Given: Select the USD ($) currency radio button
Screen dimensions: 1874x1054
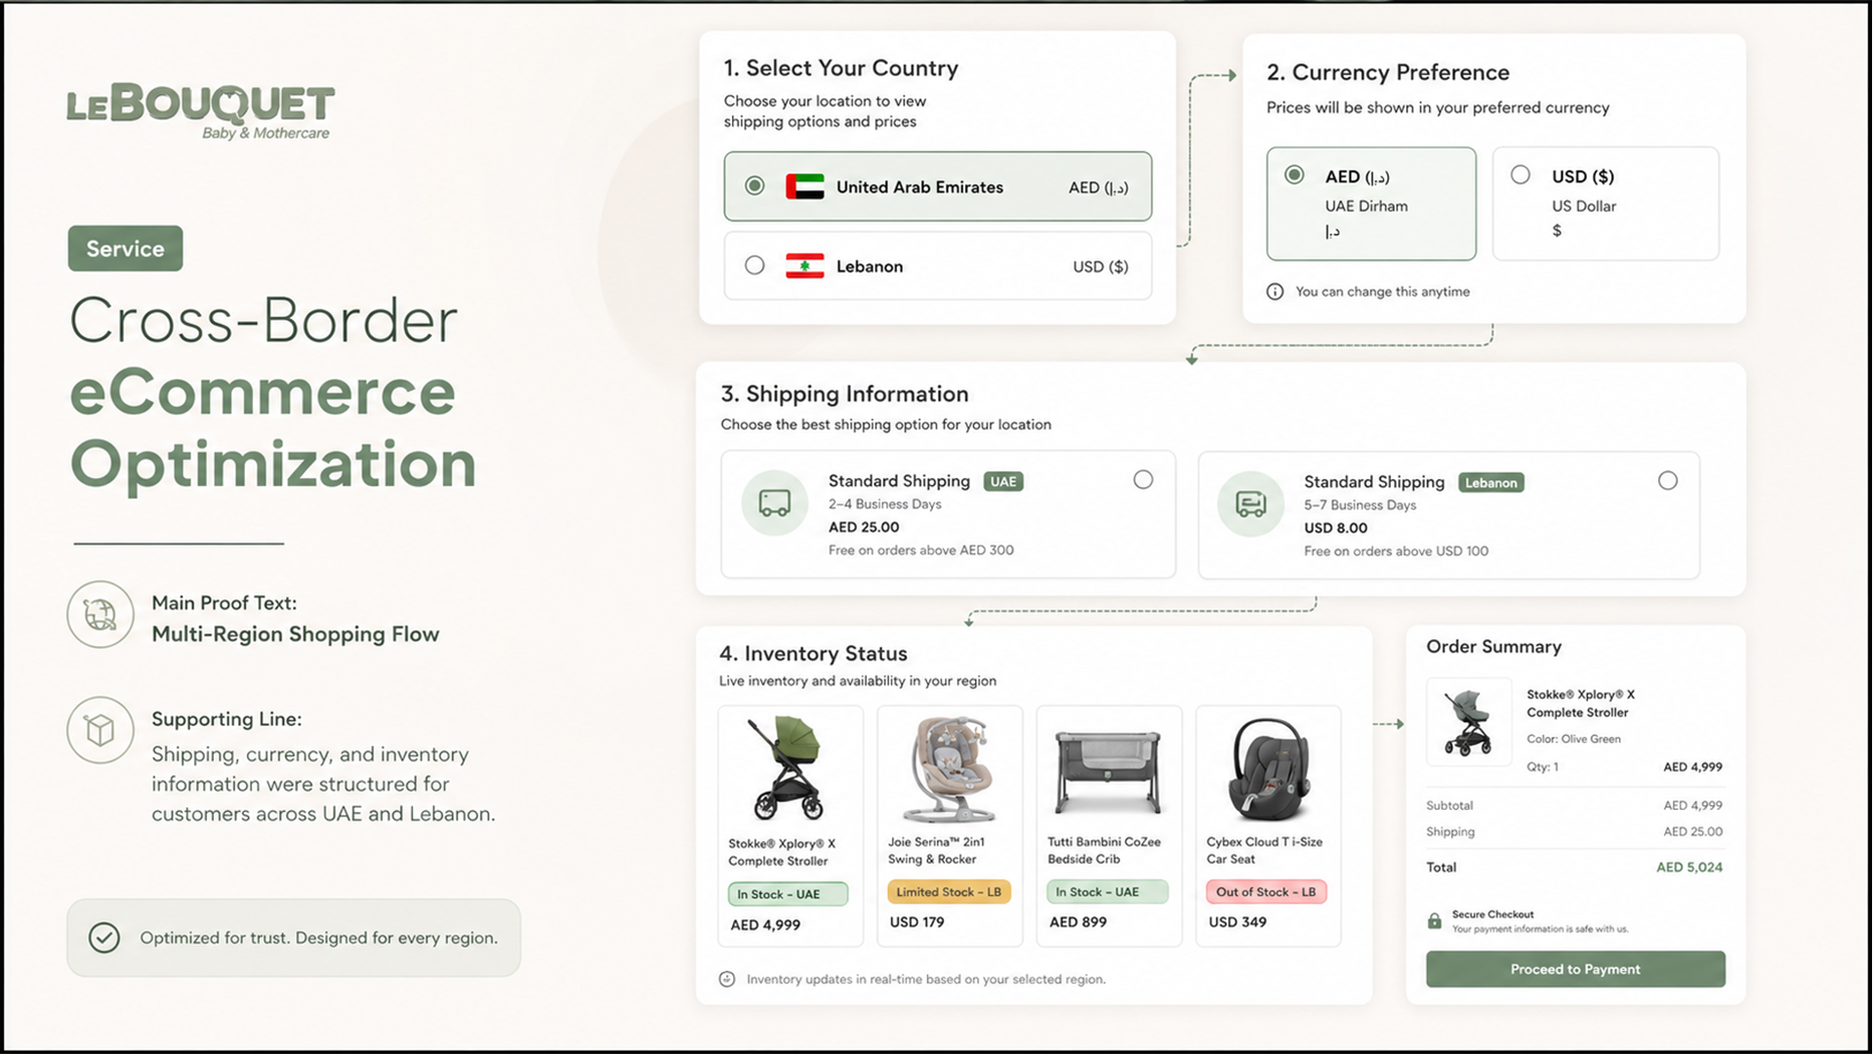Looking at the screenshot, I should pyautogui.click(x=1521, y=175).
